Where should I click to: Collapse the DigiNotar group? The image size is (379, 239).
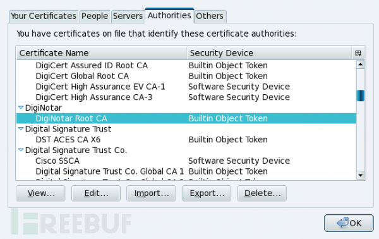(21, 107)
